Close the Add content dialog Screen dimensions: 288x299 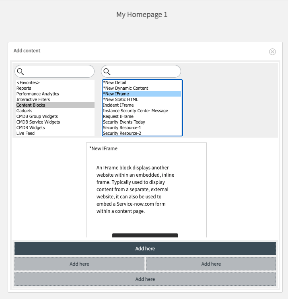click(272, 52)
